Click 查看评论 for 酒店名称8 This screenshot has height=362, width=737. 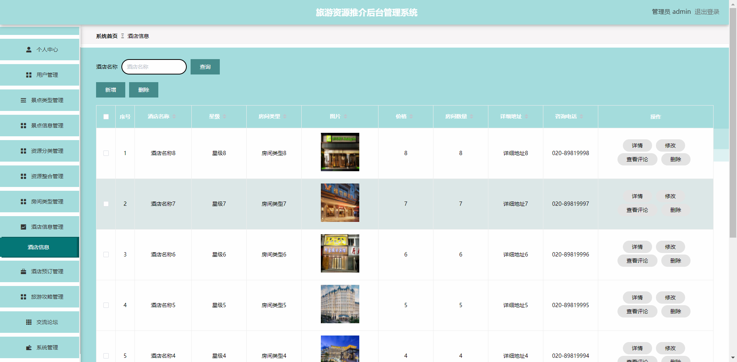pos(637,159)
